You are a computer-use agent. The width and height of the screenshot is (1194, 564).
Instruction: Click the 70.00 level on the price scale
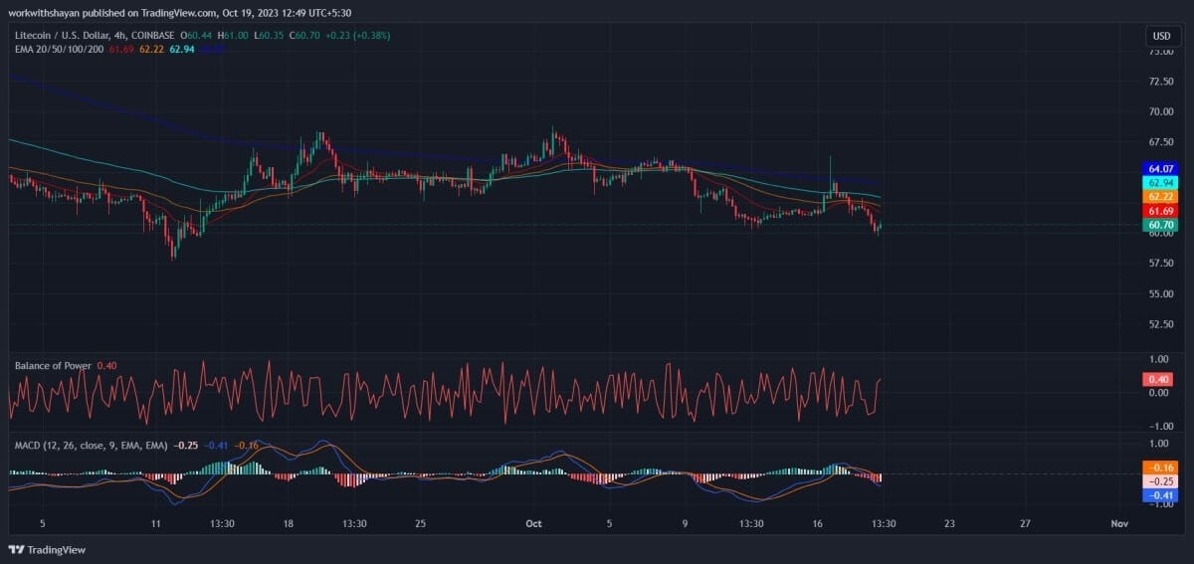[1161, 111]
